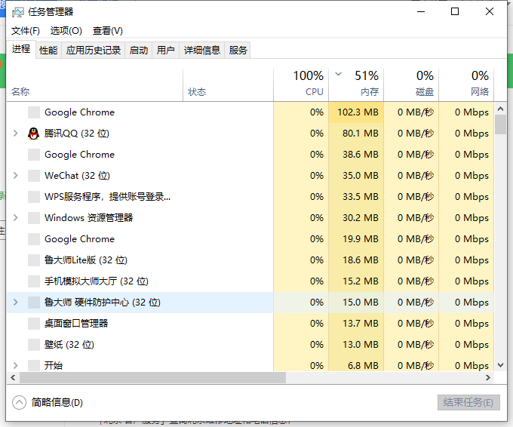Screen dimensions: 513x427
Task: Switch to the 启动 tab
Action: coord(139,51)
